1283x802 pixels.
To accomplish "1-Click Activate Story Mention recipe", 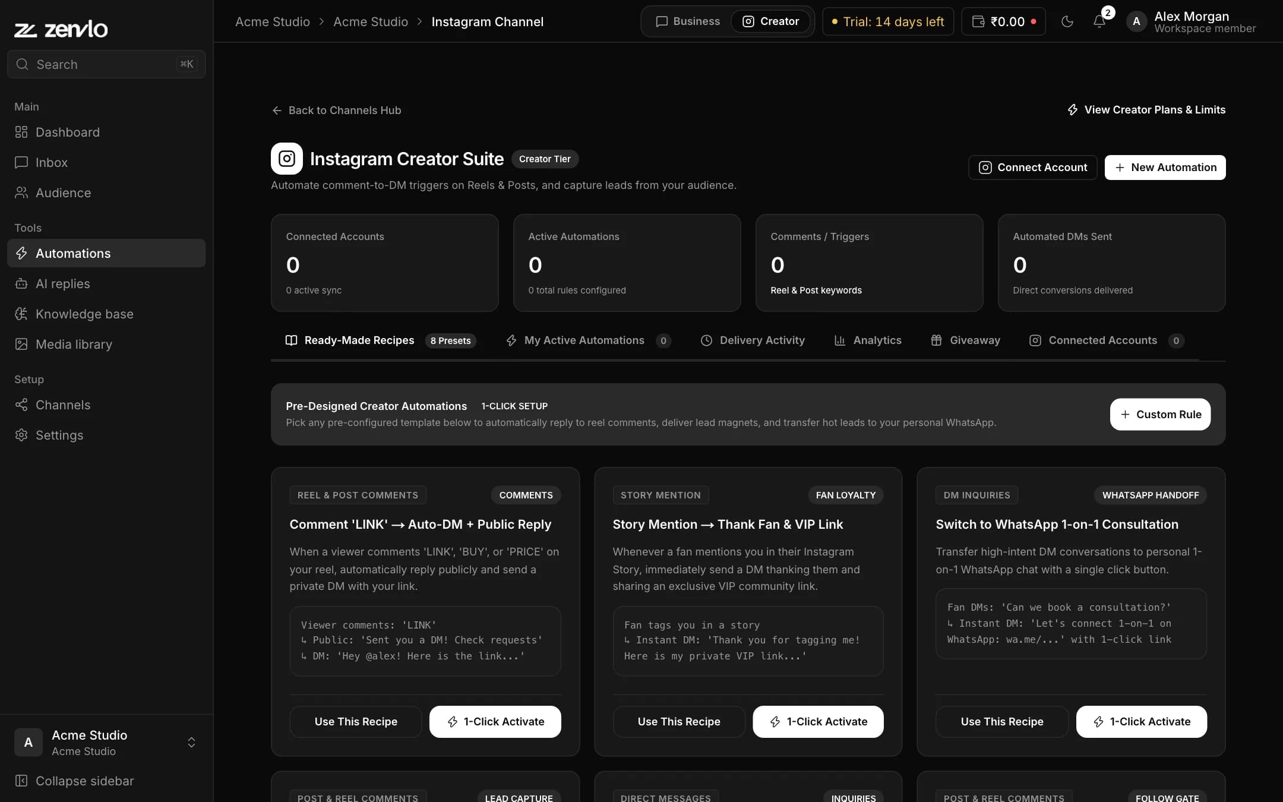I will [x=819, y=722].
